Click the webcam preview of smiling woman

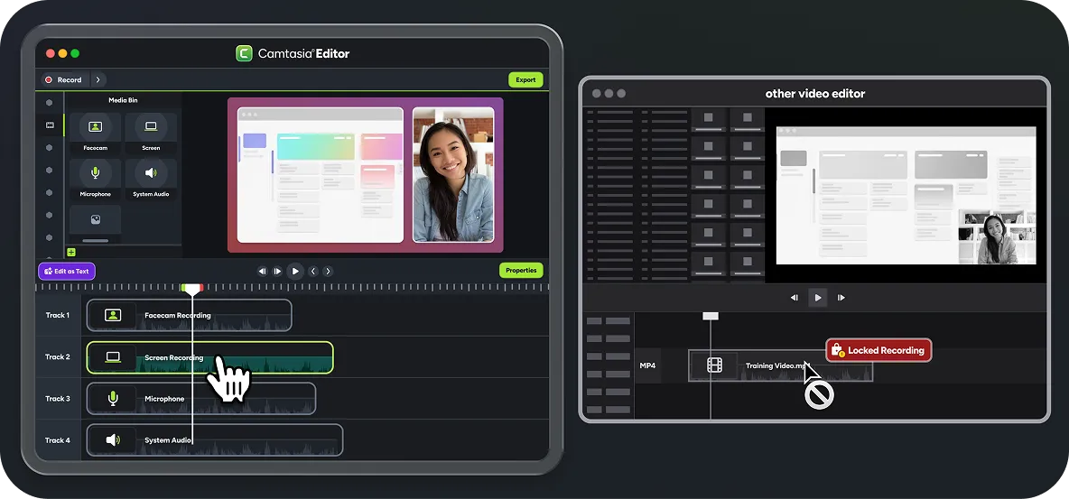pos(453,174)
